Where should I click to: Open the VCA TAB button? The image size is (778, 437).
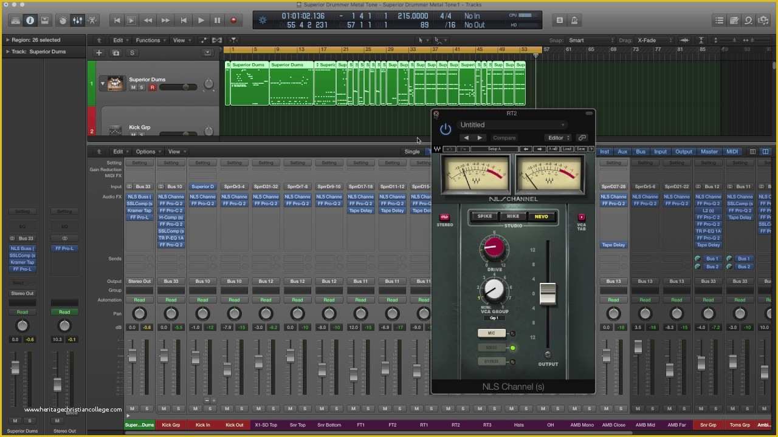[x=581, y=217]
